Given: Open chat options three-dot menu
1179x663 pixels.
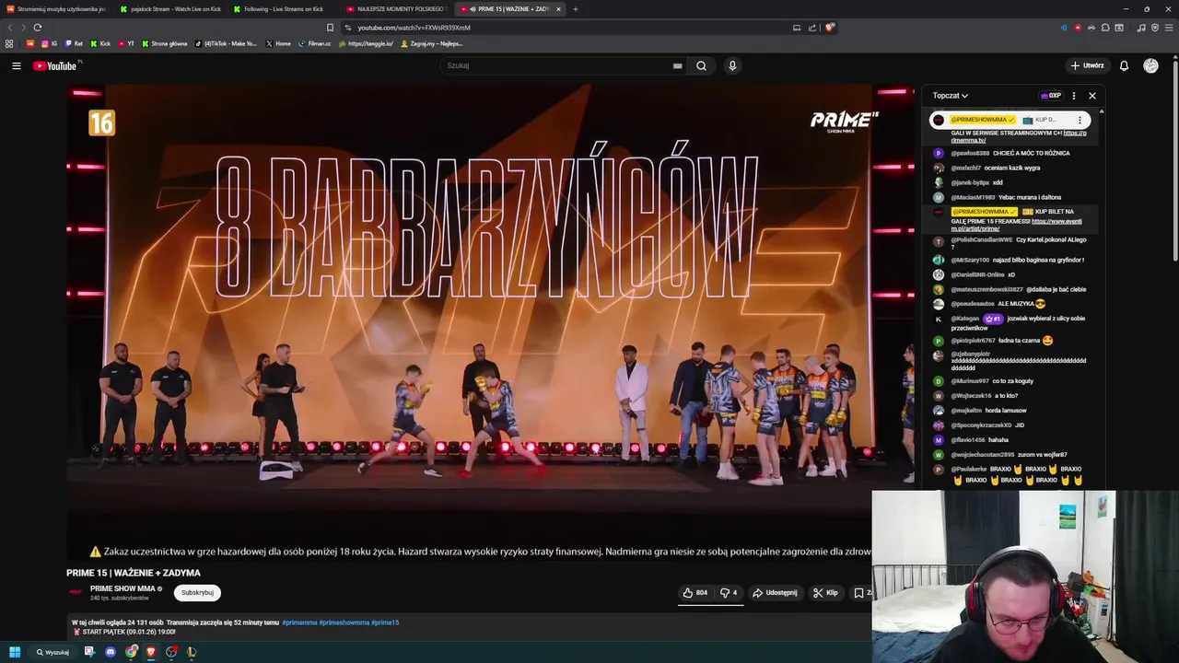Looking at the screenshot, I should coord(1074,96).
